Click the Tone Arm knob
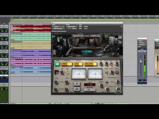Screen dimensions: 159x119 (101, 86)
